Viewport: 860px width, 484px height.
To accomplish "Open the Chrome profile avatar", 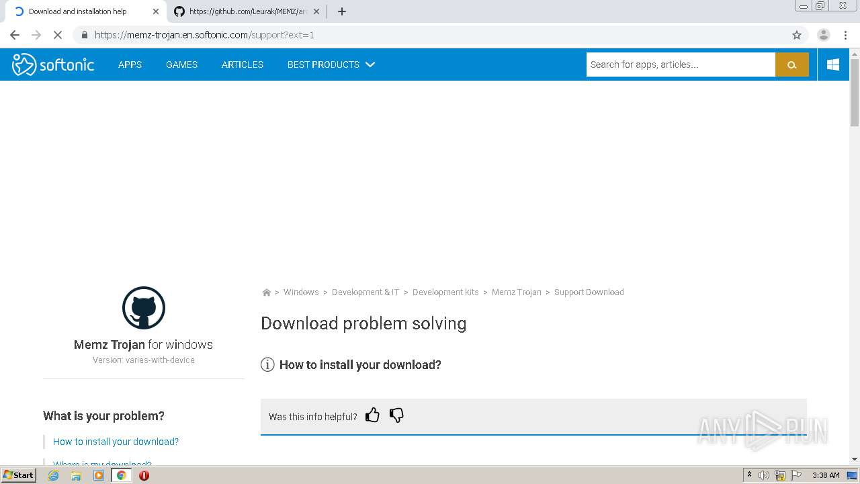I will pos(823,35).
